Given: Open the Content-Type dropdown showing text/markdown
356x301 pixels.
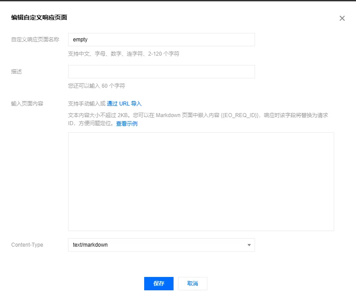Looking at the screenshot, I should tap(161, 245).
